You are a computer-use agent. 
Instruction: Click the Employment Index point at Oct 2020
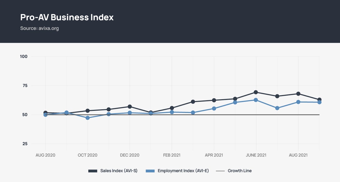[88, 118]
